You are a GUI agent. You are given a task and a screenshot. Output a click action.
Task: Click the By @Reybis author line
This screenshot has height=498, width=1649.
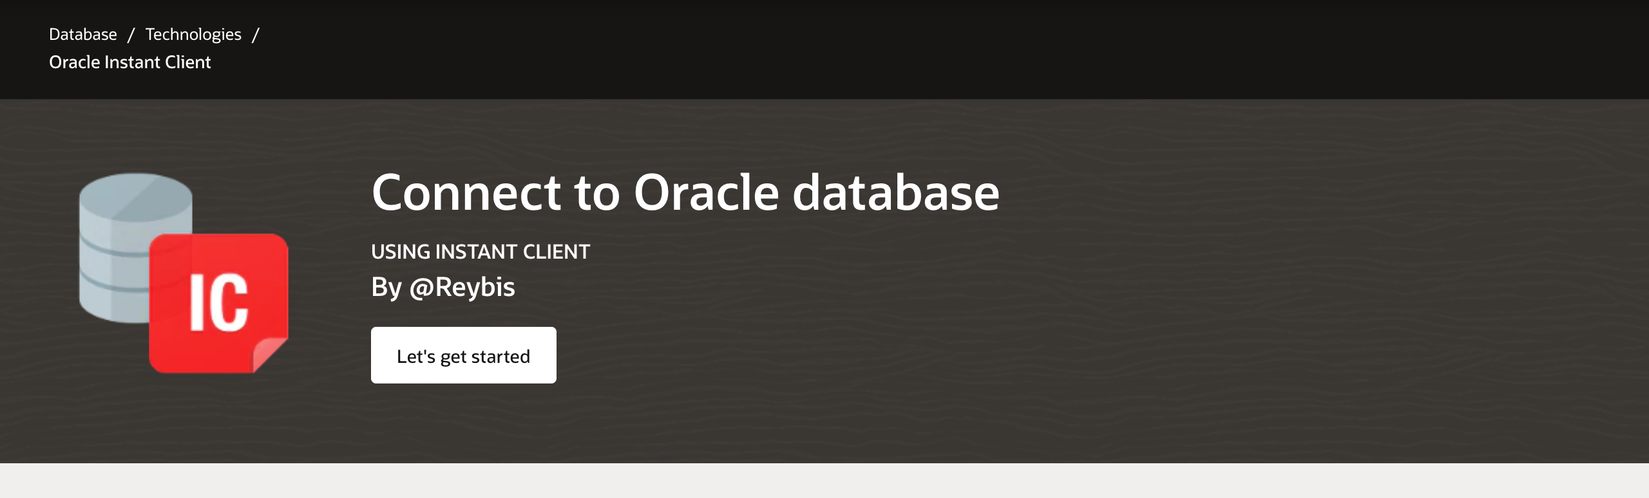click(x=443, y=287)
